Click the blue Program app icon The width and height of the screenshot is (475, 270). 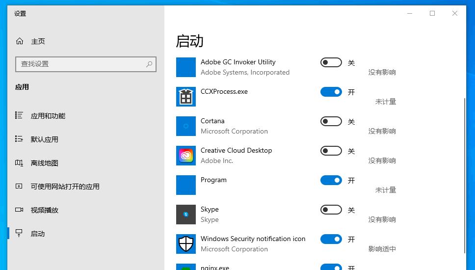(186, 185)
